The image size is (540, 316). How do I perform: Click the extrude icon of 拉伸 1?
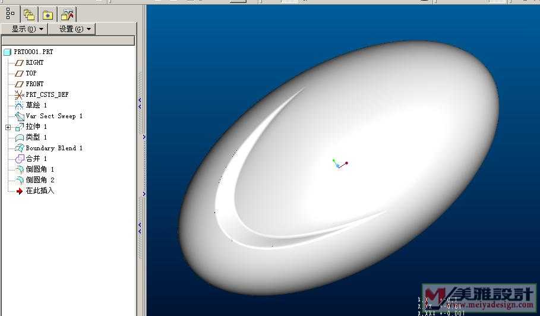point(20,127)
